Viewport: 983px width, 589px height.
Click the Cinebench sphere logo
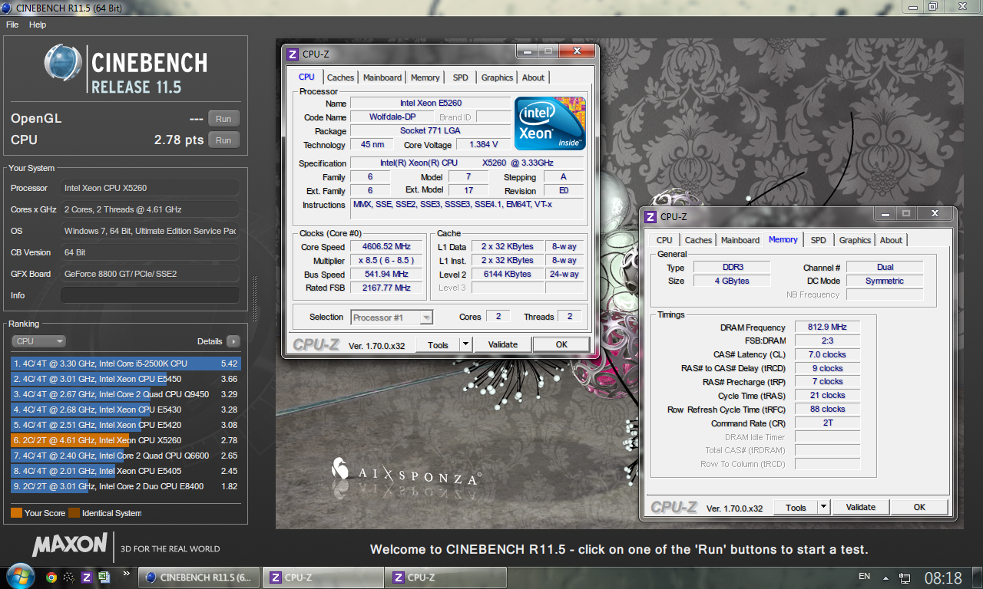pos(63,63)
